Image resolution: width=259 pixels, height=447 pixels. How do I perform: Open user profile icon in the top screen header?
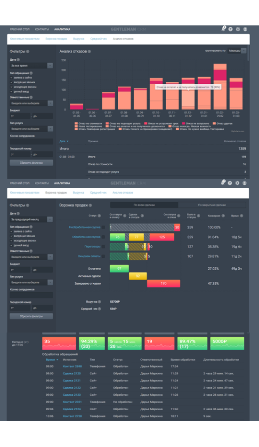[245, 29]
